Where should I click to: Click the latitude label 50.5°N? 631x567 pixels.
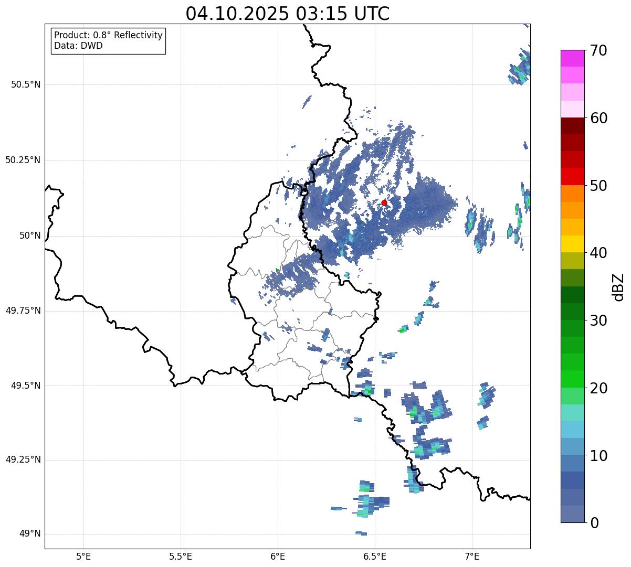point(25,84)
